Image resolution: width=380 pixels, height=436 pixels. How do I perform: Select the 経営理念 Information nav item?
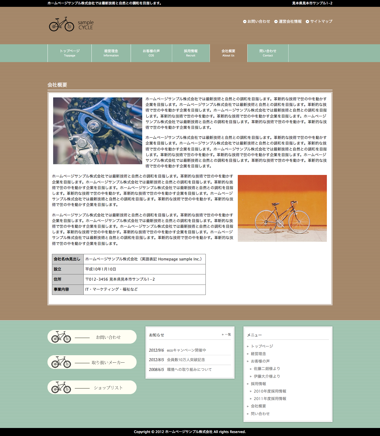click(x=111, y=53)
